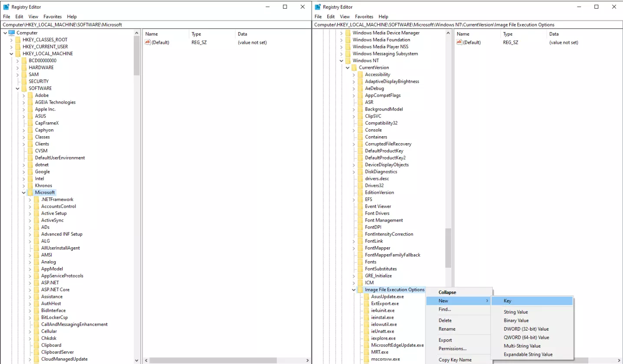The width and height of the screenshot is (623, 364).
Task: Click the address bar in the left window
Action: tap(156, 25)
